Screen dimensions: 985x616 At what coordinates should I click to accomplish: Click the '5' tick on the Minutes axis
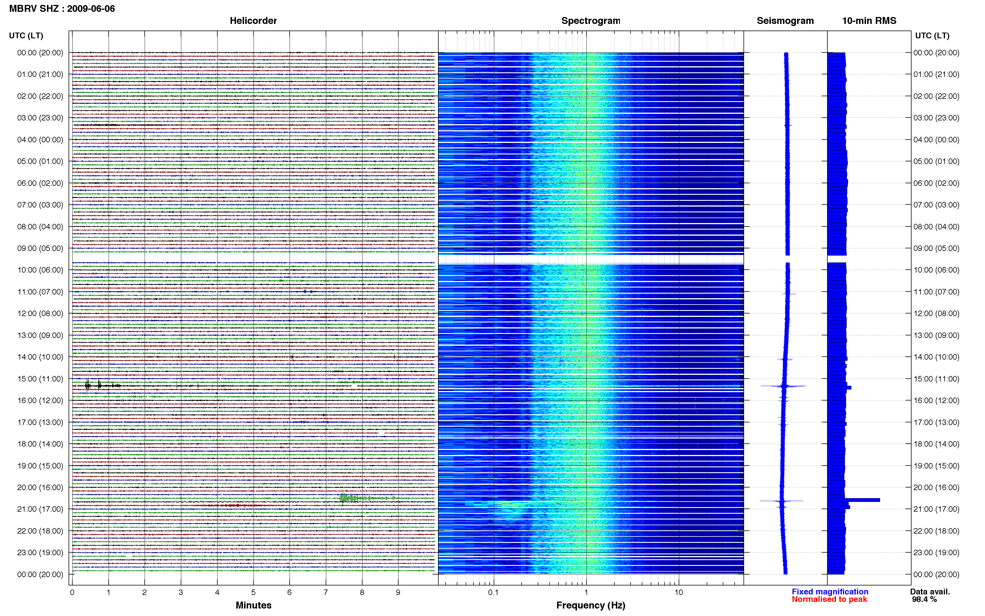point(253,592)
